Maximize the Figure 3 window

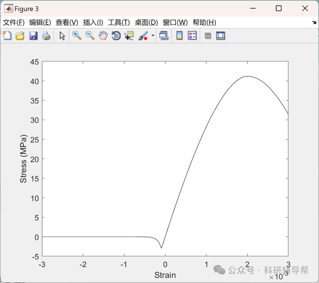(279, 8)
